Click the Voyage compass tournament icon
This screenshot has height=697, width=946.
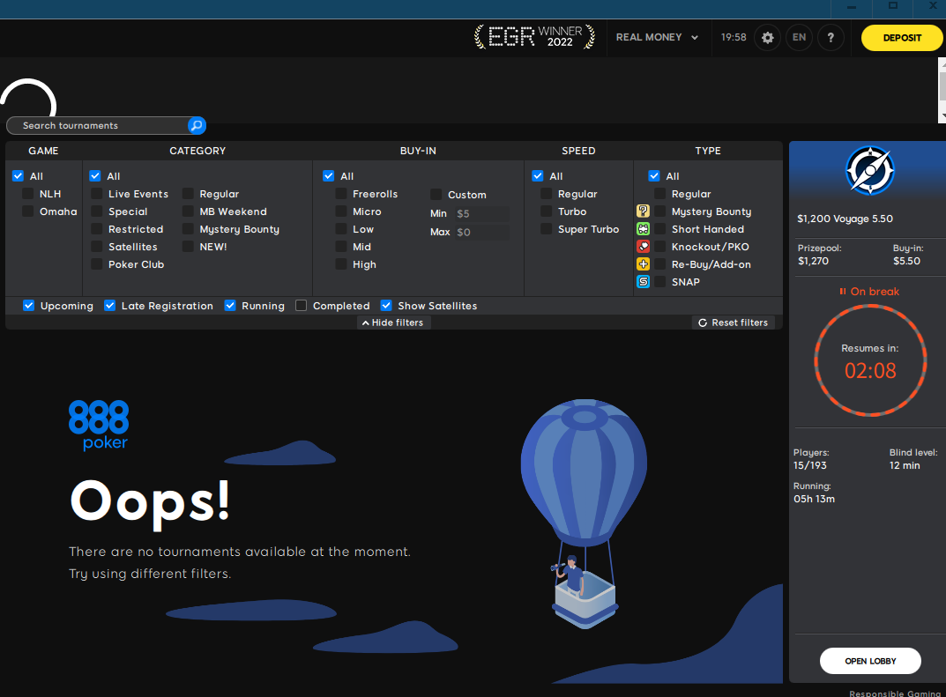coord(870,171)
